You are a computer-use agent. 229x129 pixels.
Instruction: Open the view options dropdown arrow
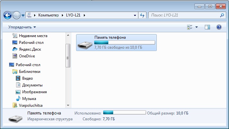(x=196, y=27)
